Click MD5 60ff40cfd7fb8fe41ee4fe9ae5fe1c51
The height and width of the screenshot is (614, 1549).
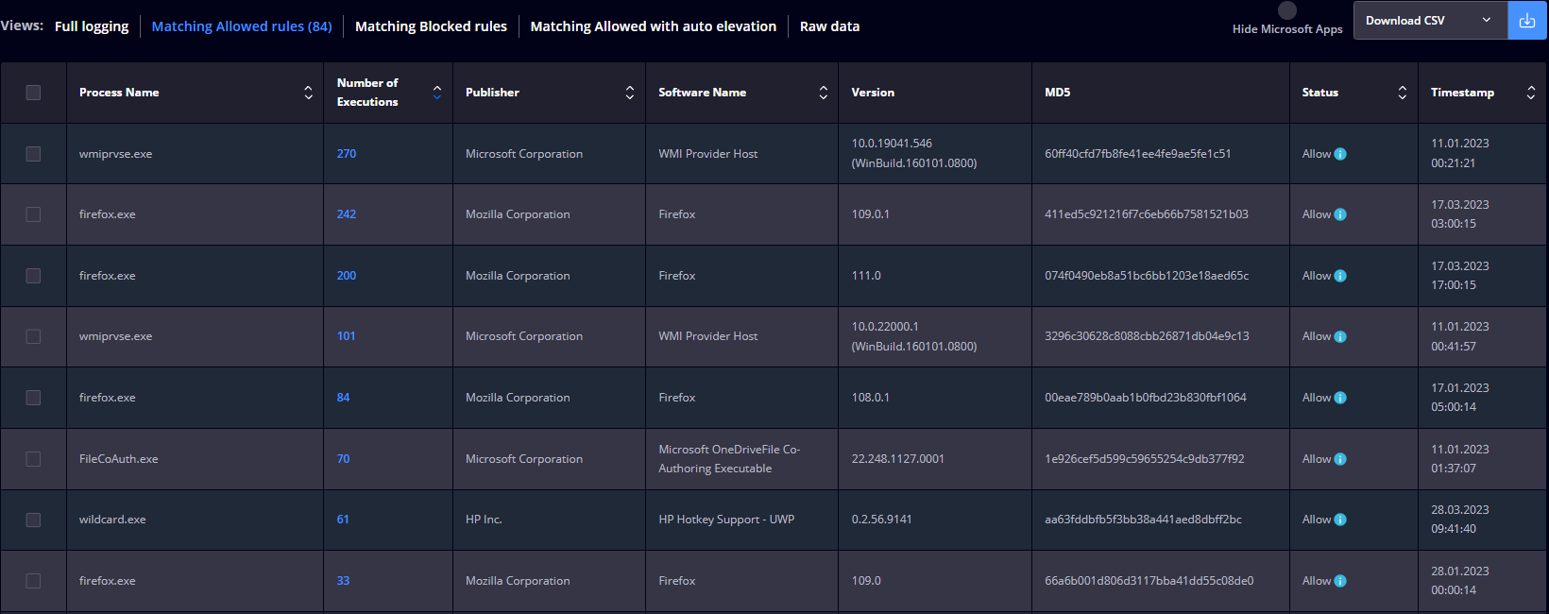(1138, 154)
